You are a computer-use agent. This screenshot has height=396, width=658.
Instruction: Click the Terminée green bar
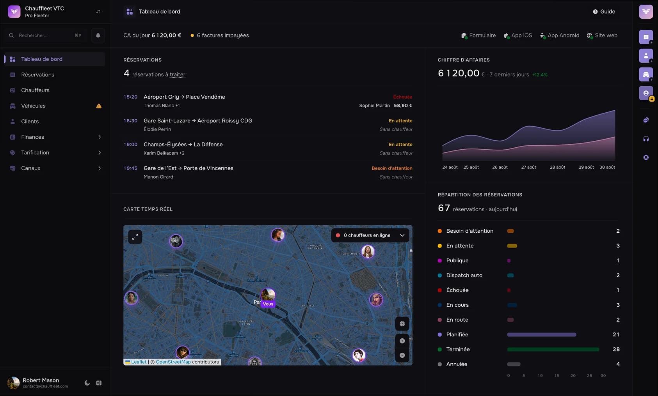[x=553, y=349]
